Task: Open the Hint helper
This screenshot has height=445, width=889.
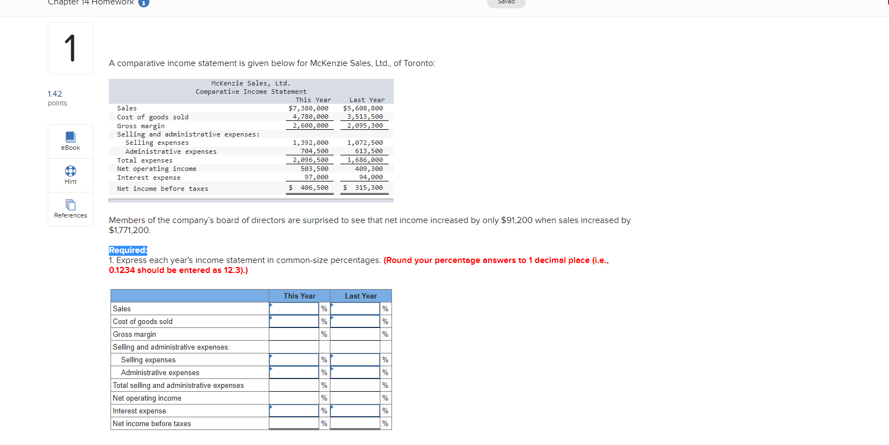Action: coord(71,175)
